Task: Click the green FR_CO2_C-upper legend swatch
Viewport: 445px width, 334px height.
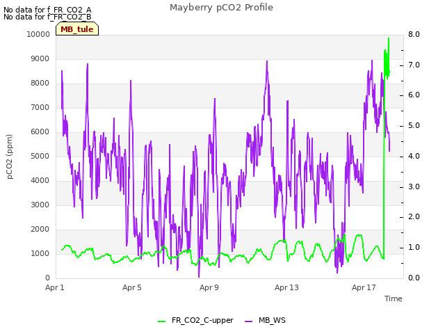Action: point(161,321)
